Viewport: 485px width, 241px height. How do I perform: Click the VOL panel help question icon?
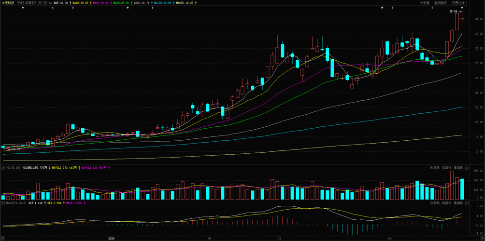[x=3, y=168]
